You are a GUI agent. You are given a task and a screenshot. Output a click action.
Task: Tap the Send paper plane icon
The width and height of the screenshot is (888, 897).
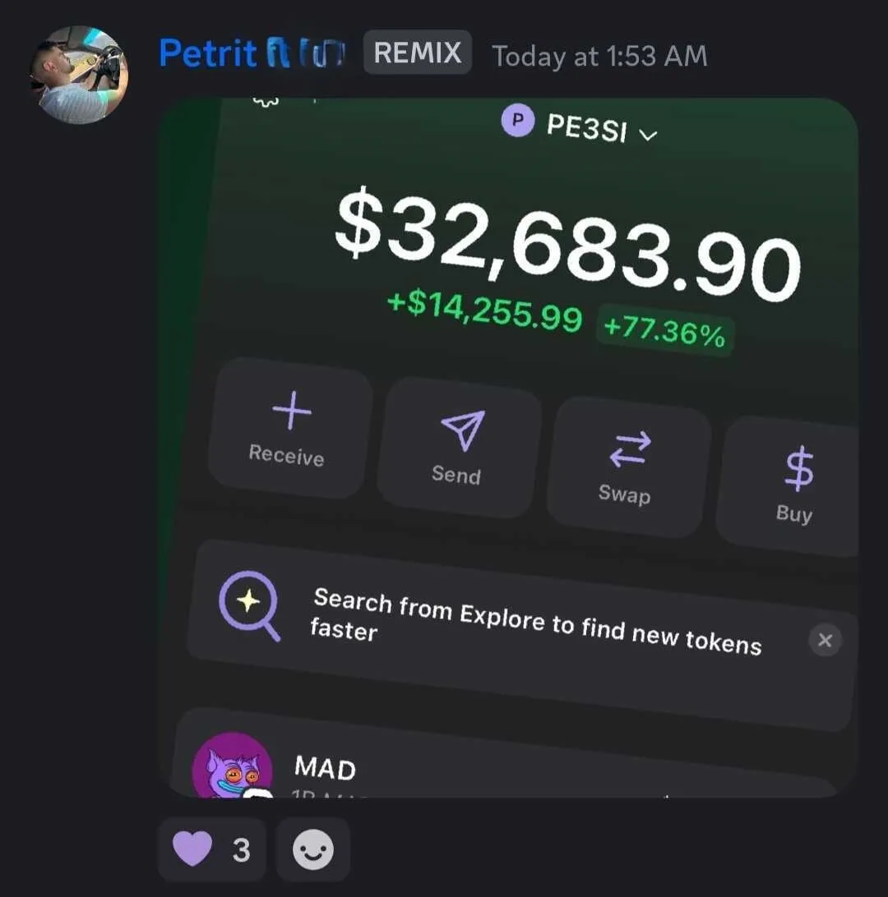[x=463, y=430]
